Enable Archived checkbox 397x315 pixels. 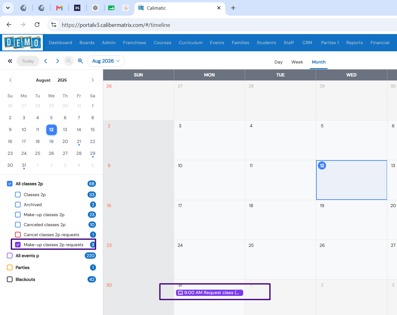pos(18,205)
